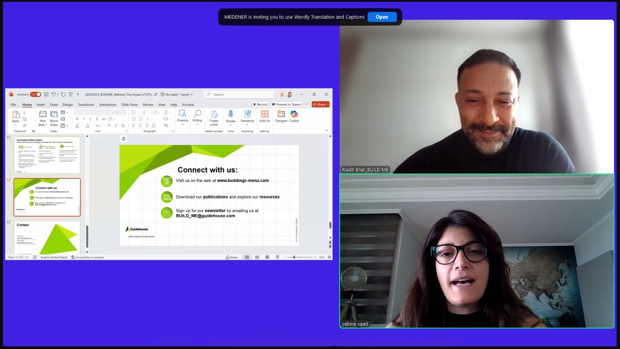Switch to the Insert tab
The width and height of the screenshot is (620, 349).
point(41,104)
